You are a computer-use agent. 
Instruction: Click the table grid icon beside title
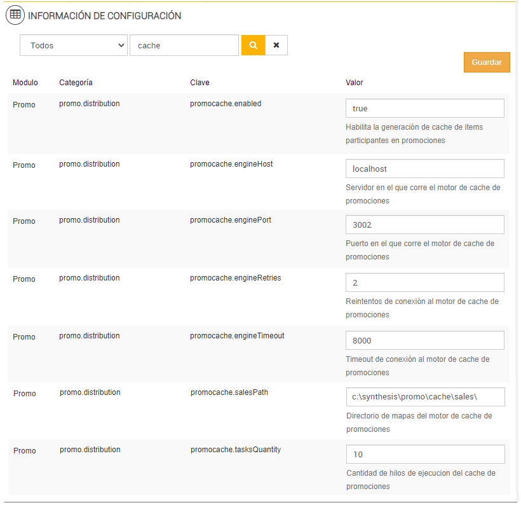15,15
